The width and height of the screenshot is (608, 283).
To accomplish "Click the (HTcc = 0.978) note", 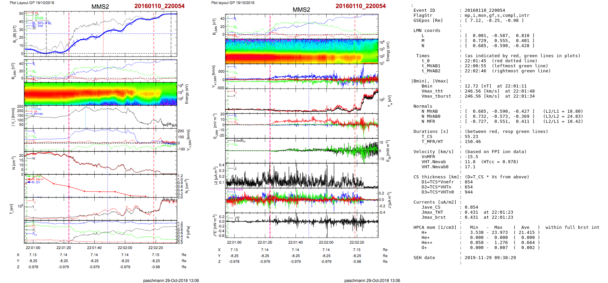I will (499, 162).
